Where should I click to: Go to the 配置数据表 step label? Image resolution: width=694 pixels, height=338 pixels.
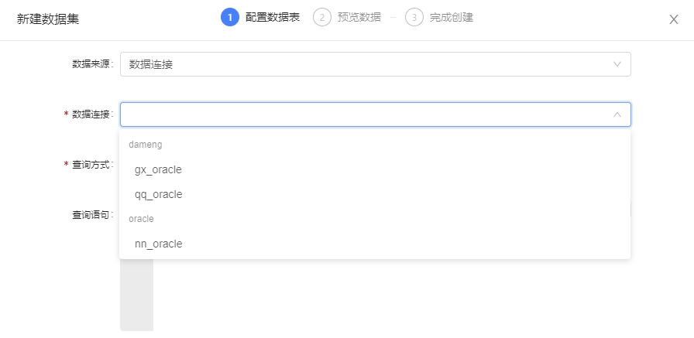pos(273,17)
